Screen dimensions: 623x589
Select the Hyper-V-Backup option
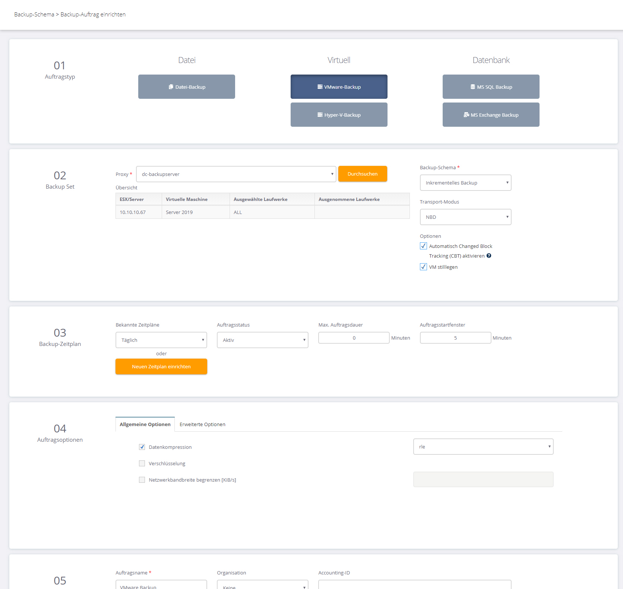pos(339,115)
